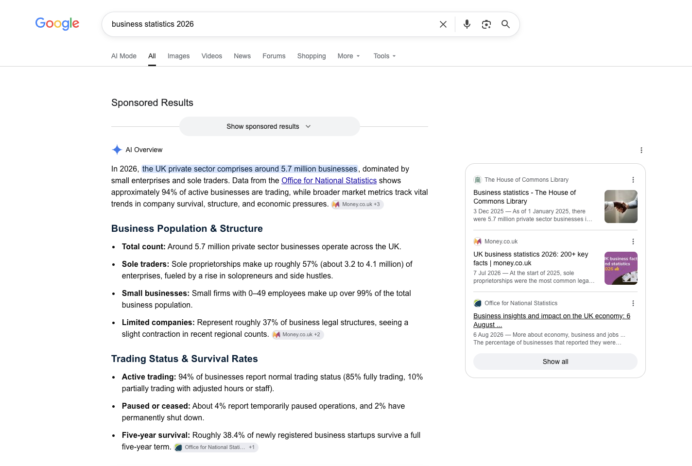Click 'Paused or ceased:' bullet text

pos(156,406)
